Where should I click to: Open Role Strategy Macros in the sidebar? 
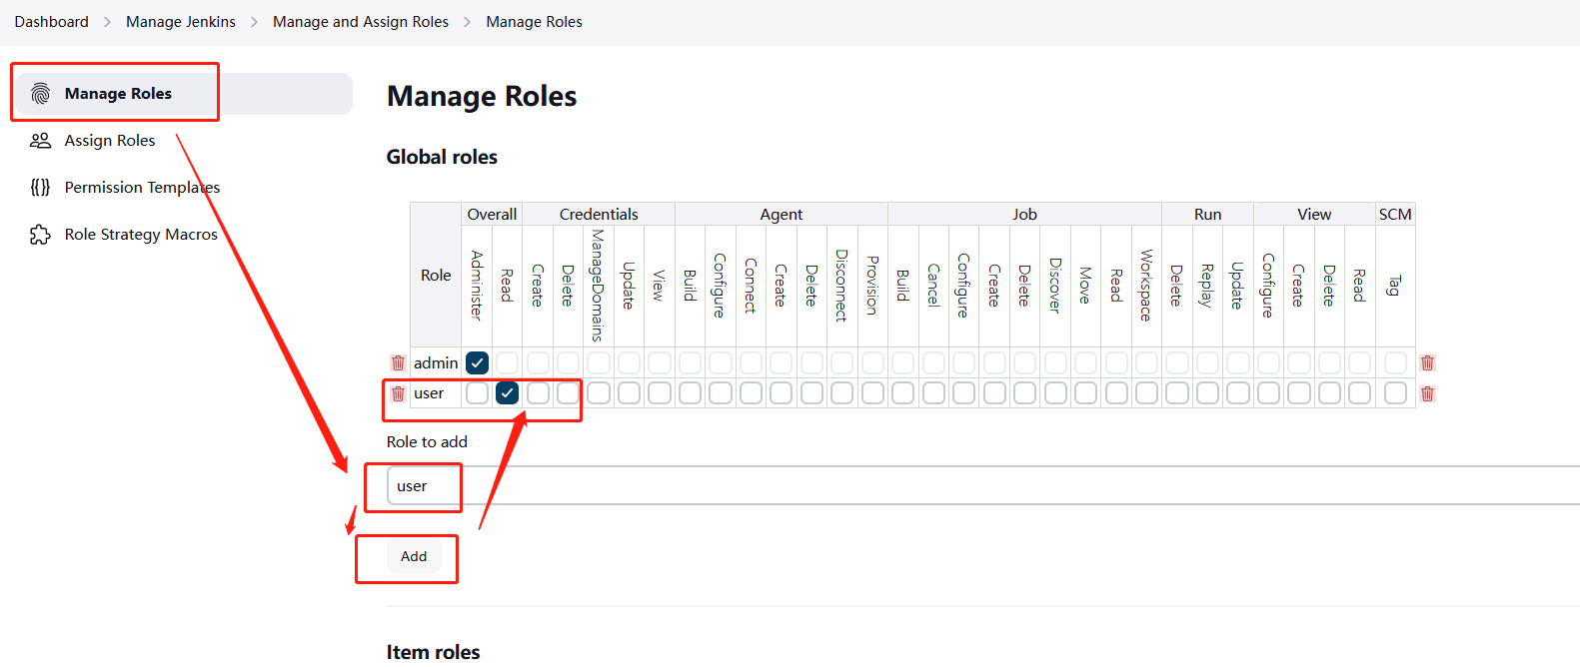click(x=141, y=235)
